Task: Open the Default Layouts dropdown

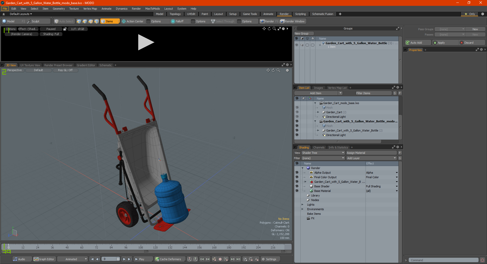Action: point(21,14)
